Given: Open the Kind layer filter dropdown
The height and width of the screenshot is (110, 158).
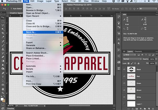Looking at the screenshot, I should click(129, 55).
